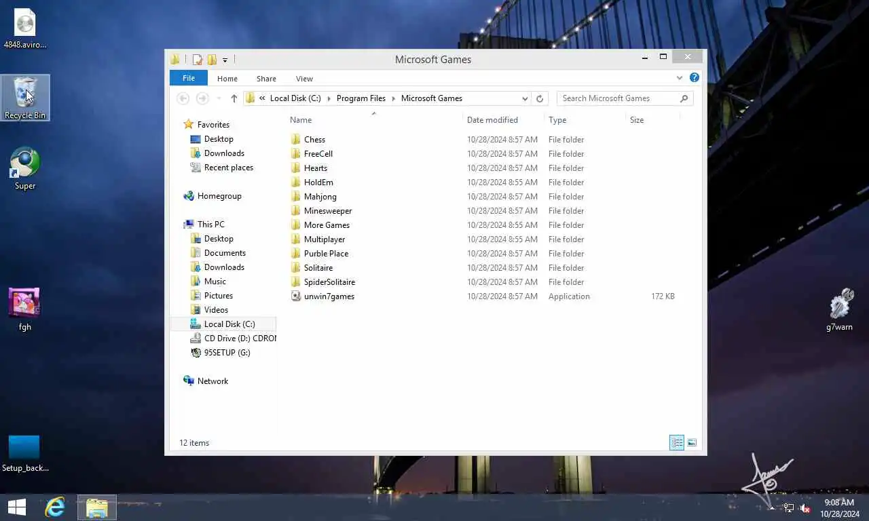Open Downloads under Favorites

coord(217,153)
